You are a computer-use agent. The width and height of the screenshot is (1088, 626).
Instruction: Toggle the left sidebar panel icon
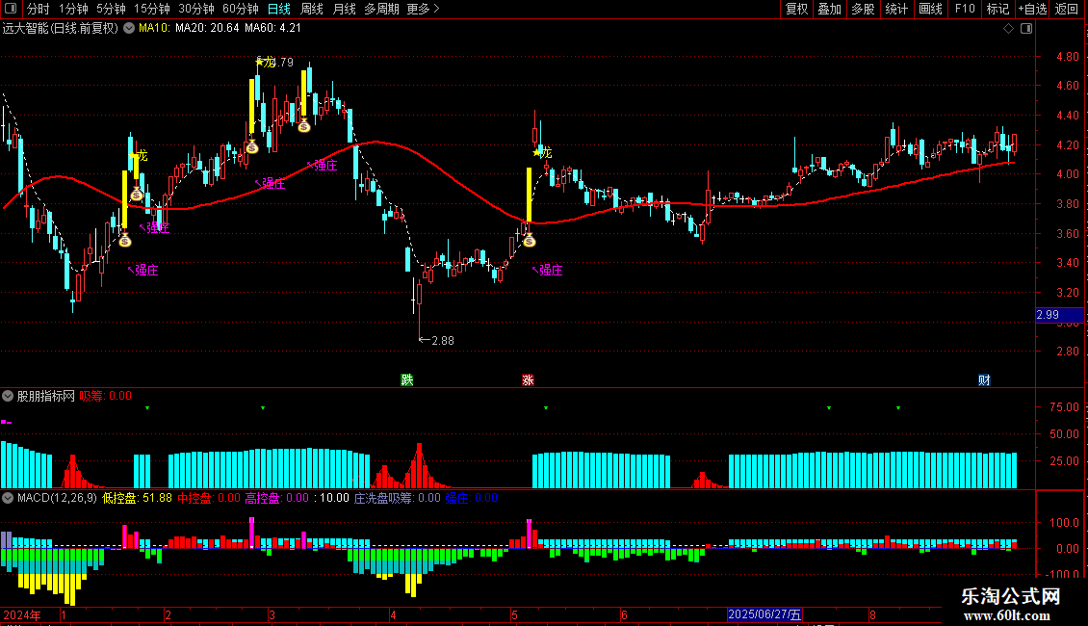[x=11, y=9]
